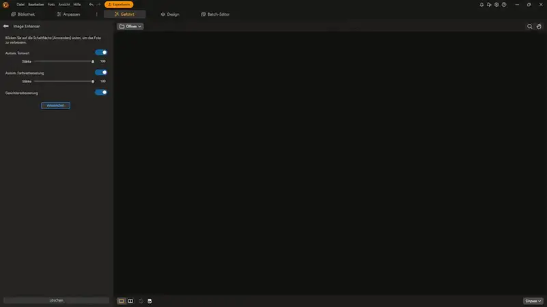
Task: Open the notifications bell
Action: pos(481,5)
